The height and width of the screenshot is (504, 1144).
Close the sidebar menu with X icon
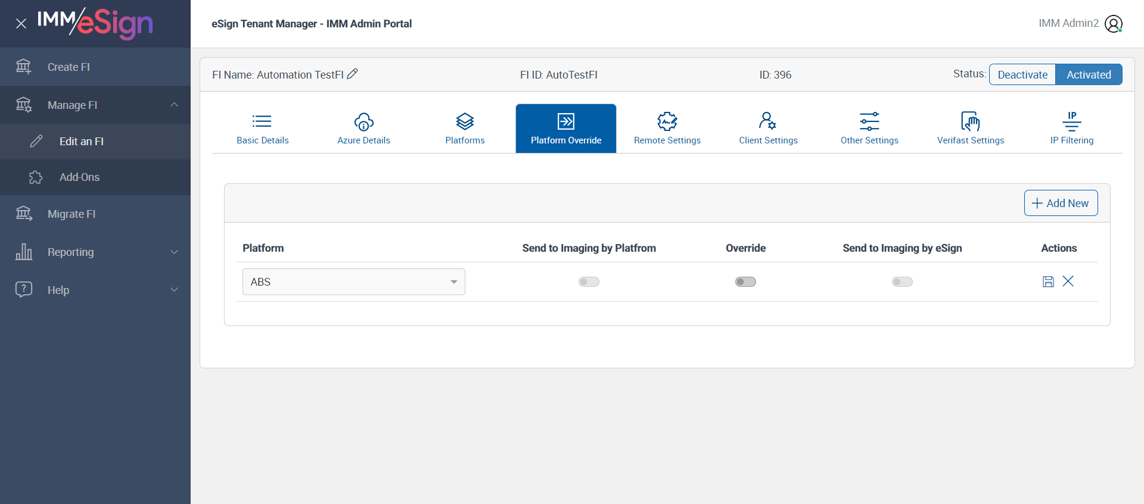[21, 24]
